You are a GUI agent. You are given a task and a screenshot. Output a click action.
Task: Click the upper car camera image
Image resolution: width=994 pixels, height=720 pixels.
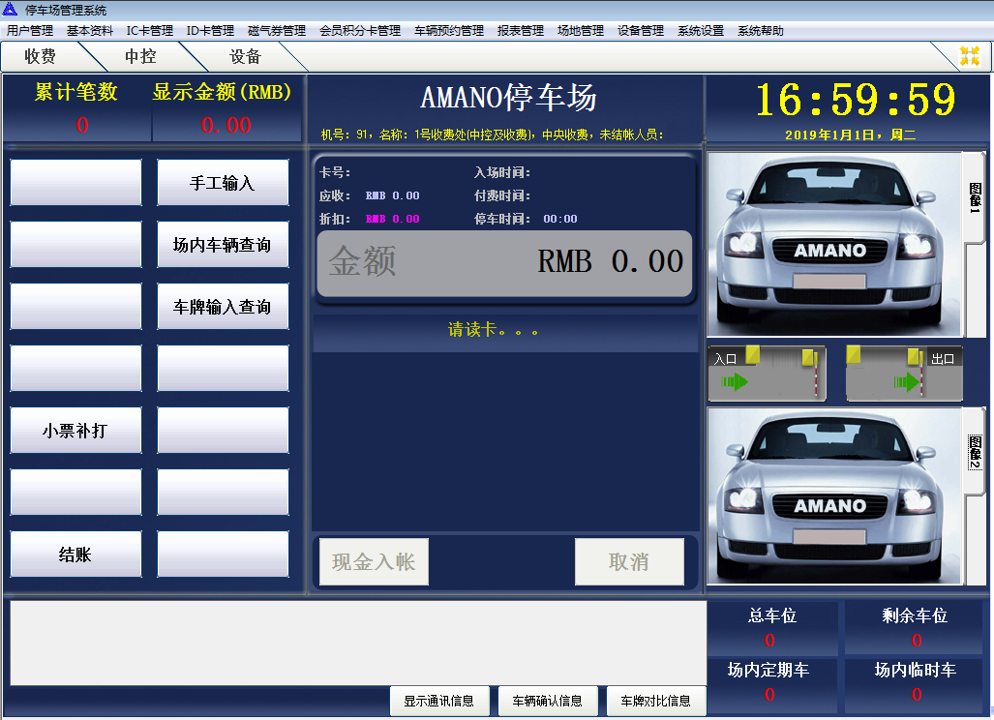click(x=832, y=244)
